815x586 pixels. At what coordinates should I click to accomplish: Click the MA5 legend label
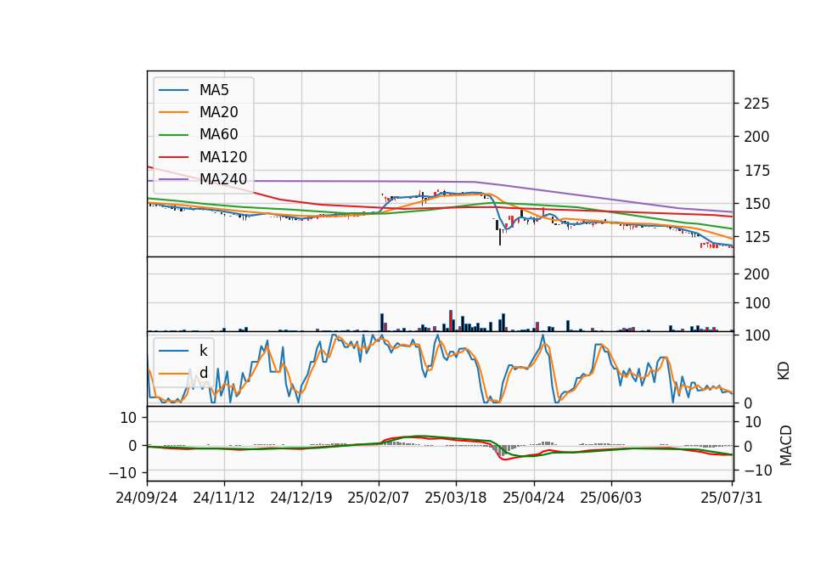(x=214, y=90)
